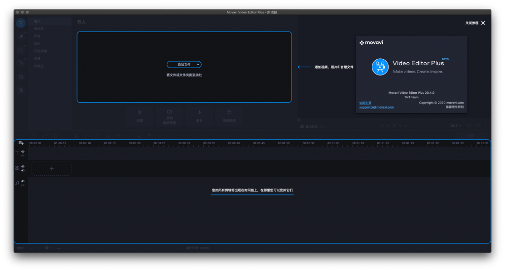Click the 00:00:00 preview timecode
The height and width of the screenshot is (271, 505).
click(308, 127)
